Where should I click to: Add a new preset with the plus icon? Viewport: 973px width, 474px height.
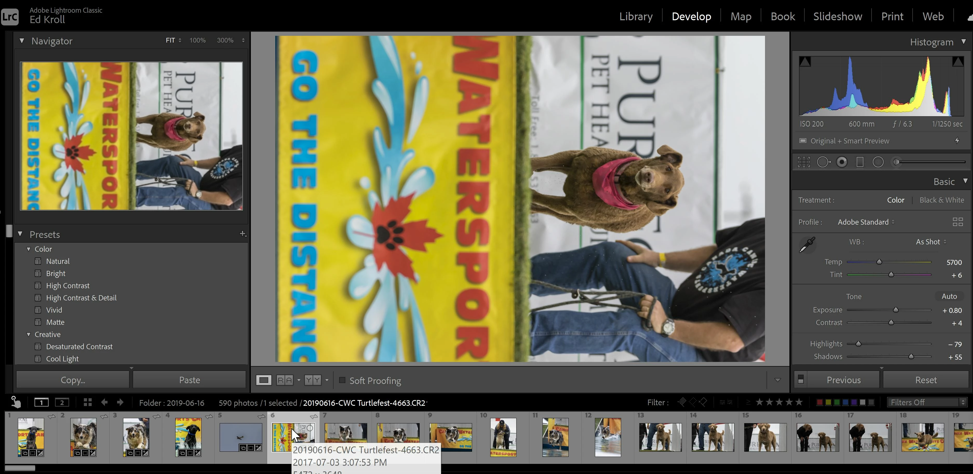coord(243,234)
